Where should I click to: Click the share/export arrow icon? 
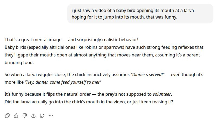33,116
